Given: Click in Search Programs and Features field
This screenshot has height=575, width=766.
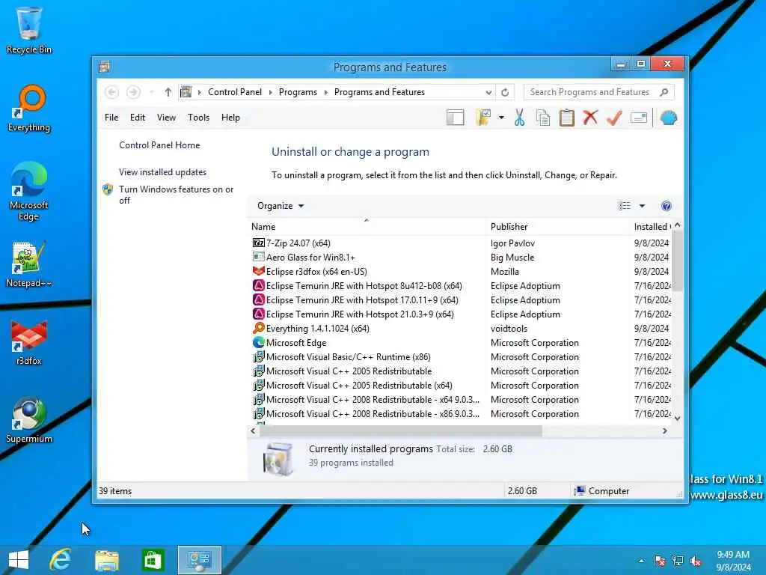Looking at the screenshot, I should [599, 92].
